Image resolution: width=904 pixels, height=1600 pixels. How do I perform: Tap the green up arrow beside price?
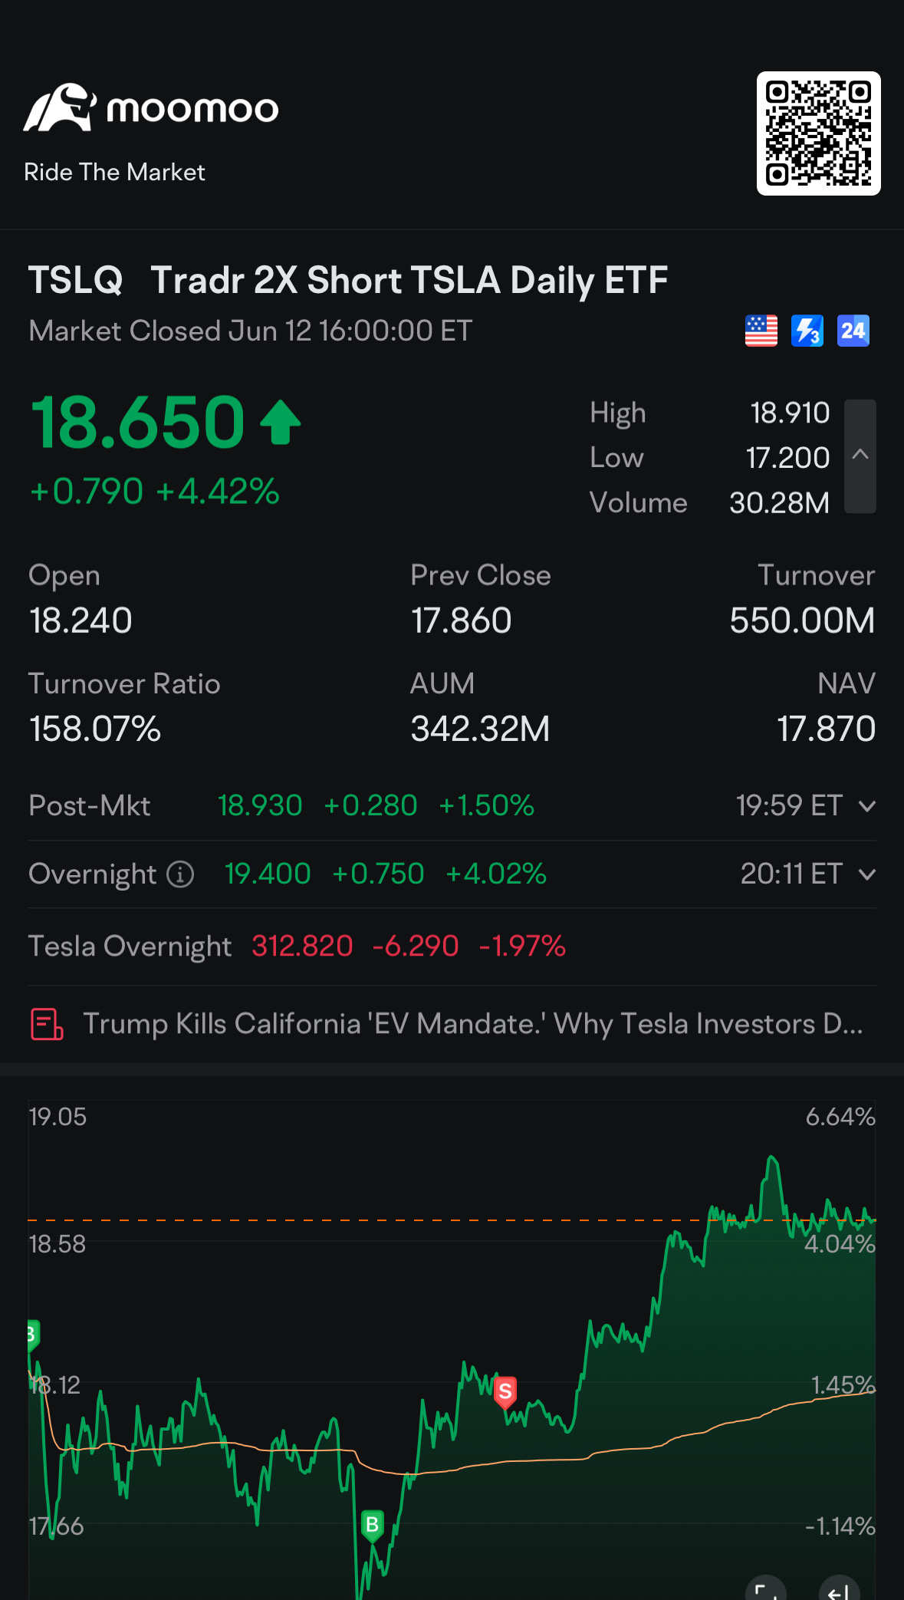281,423
